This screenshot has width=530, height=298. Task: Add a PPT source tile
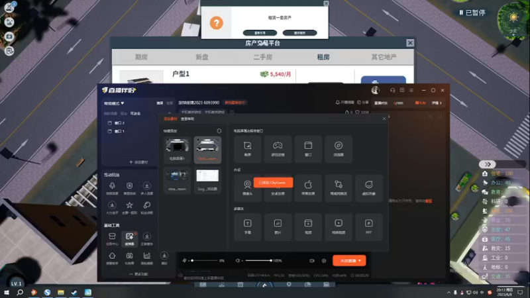[x=369, y=226]
